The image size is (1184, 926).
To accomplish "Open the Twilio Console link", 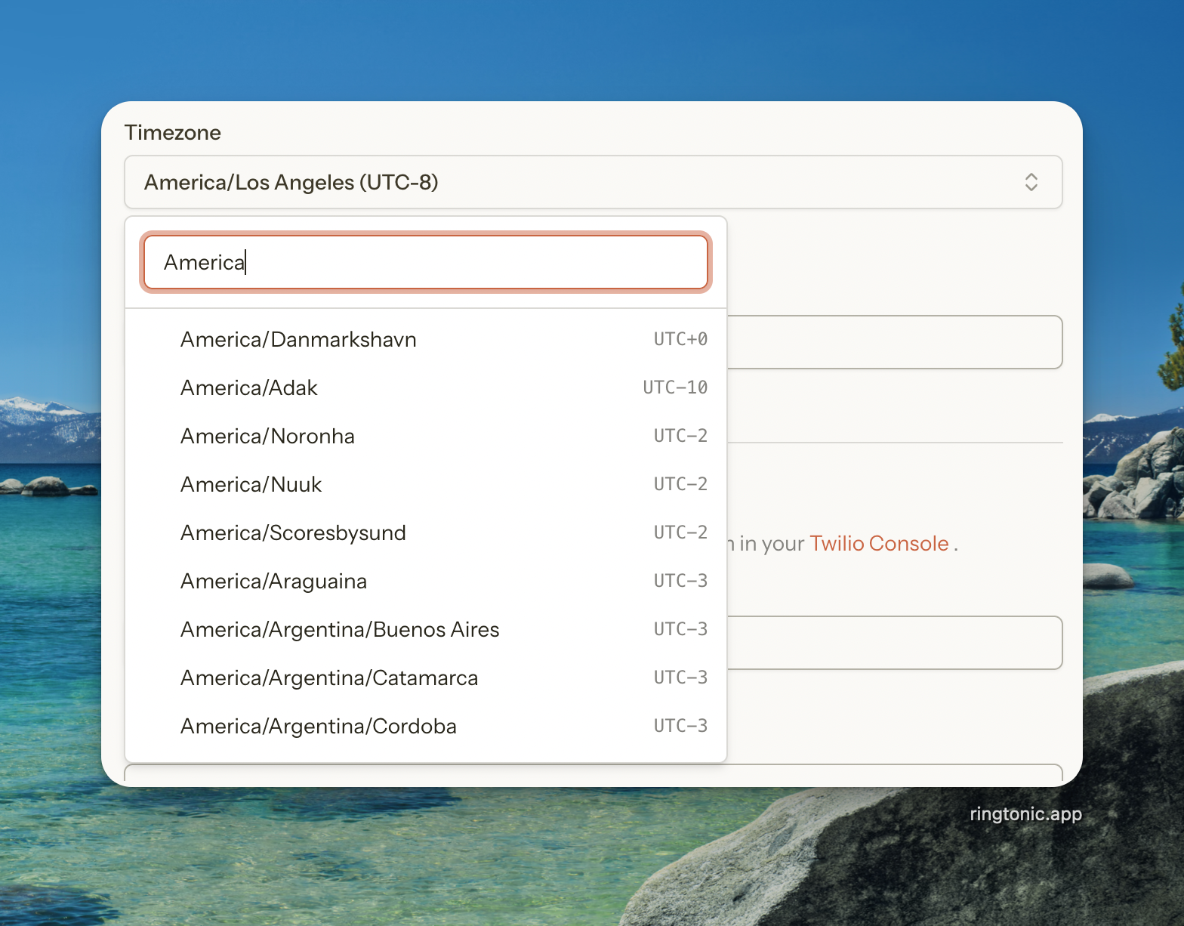I will click(879, 543).
